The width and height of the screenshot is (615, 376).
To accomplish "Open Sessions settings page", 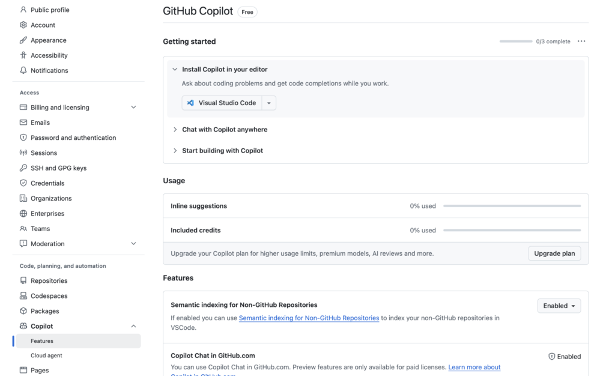I will click(x=43, y=153).
